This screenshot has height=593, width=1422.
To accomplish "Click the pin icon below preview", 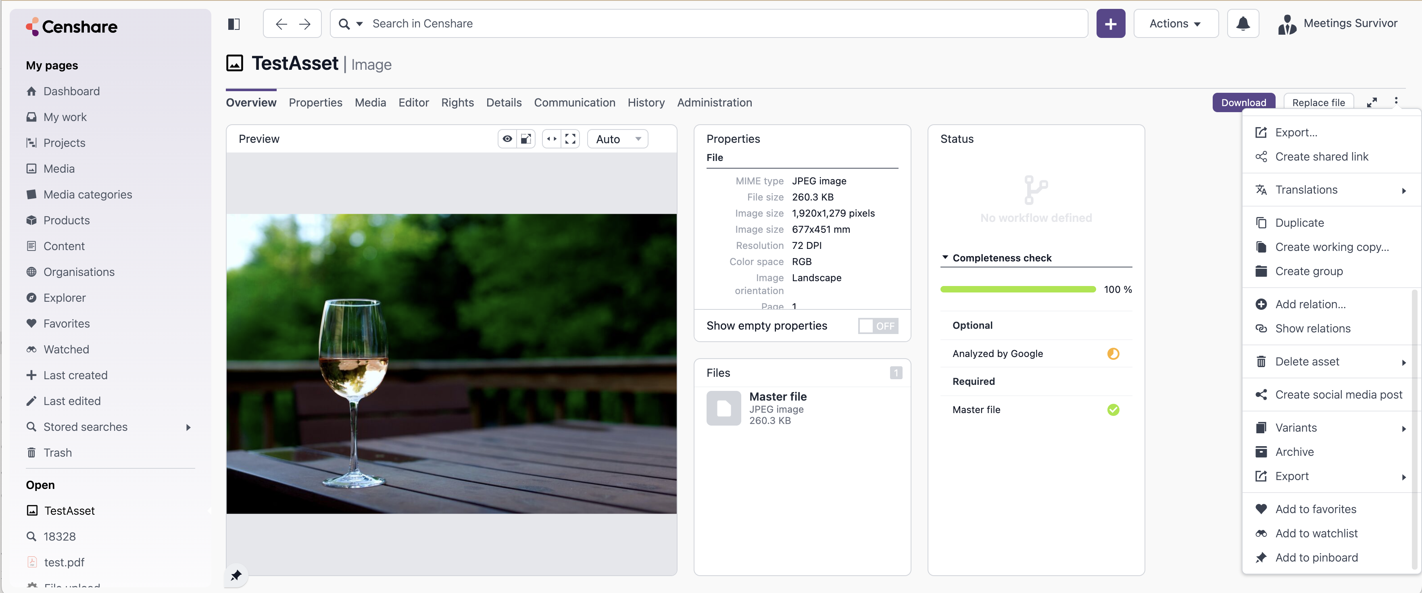I will tap(236, 575).
